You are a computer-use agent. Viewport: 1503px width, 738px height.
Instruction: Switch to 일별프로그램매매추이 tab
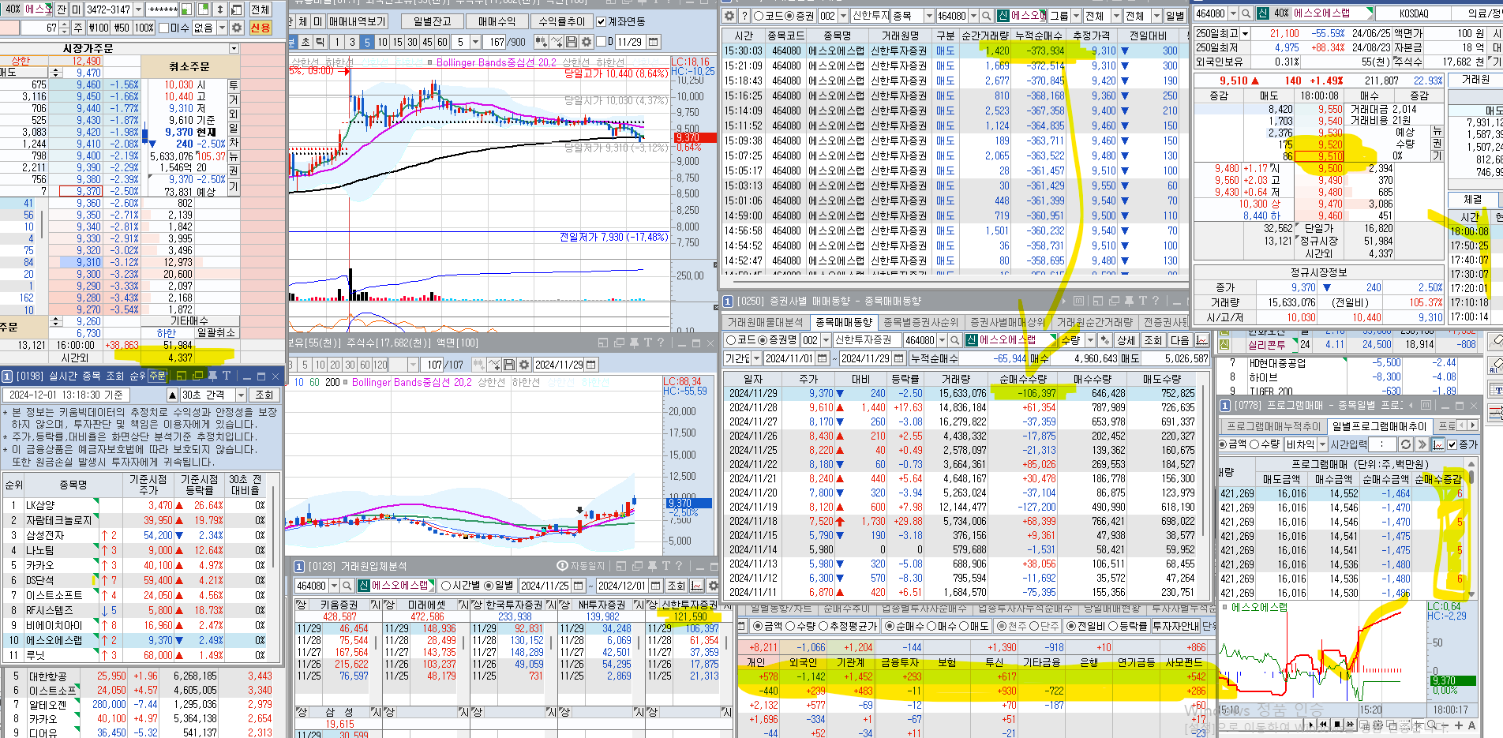[1378, 426]
